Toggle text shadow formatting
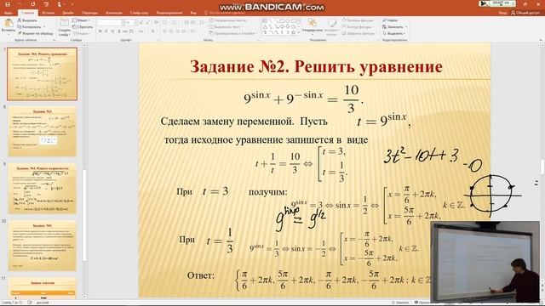 coord(119,31)
